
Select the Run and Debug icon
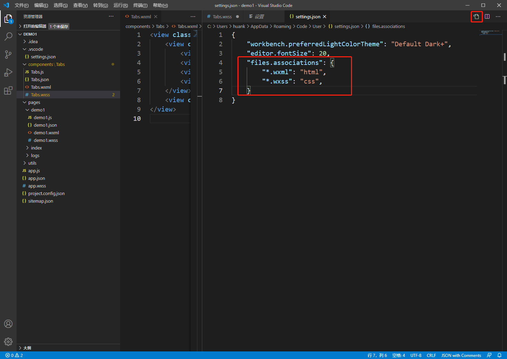click(x=8, y=72)
